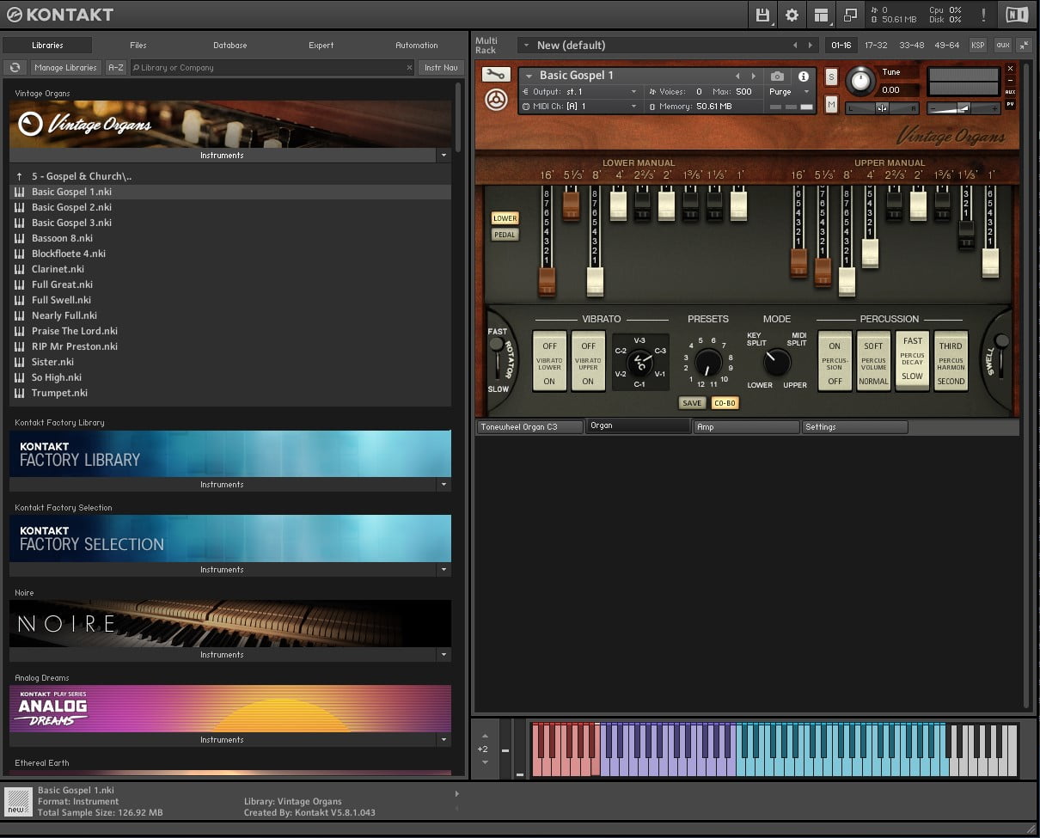
Task: Click the next multi arrow in Multi Rack
Action: pyautogui.click(x=810, y=45)
